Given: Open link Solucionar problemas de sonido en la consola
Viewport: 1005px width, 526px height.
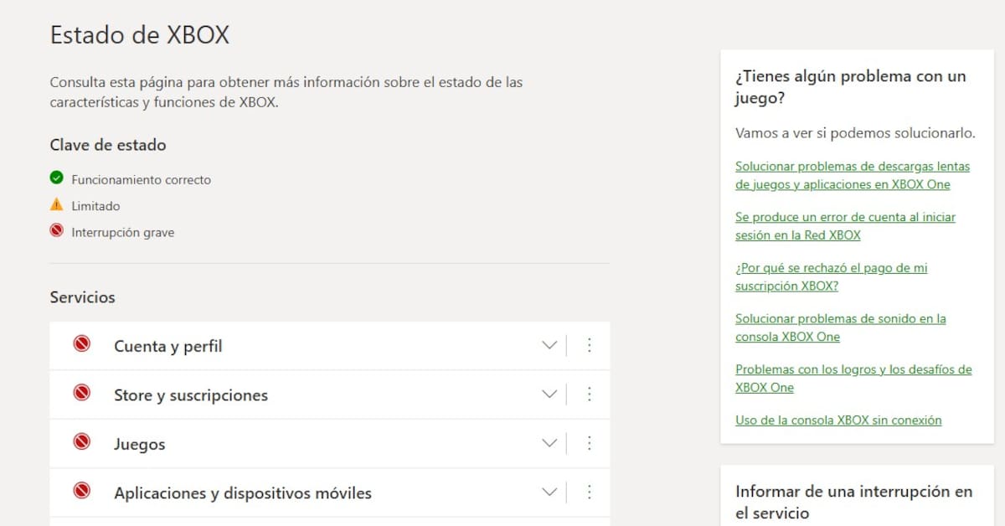Looking at the screenshot, I should tap(841, 327).
